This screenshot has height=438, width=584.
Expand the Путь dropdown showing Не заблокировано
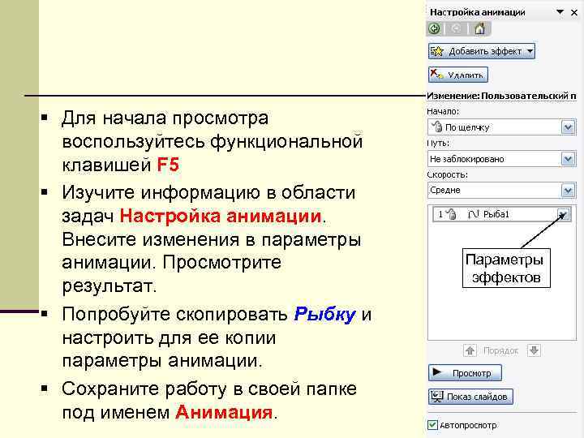tap(568, 159)
